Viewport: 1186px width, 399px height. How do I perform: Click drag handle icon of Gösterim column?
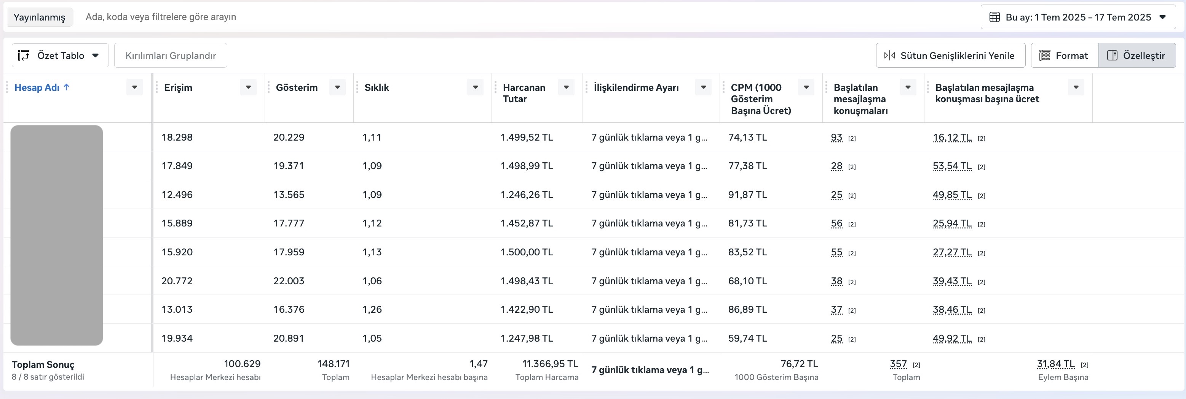(268, 87)
